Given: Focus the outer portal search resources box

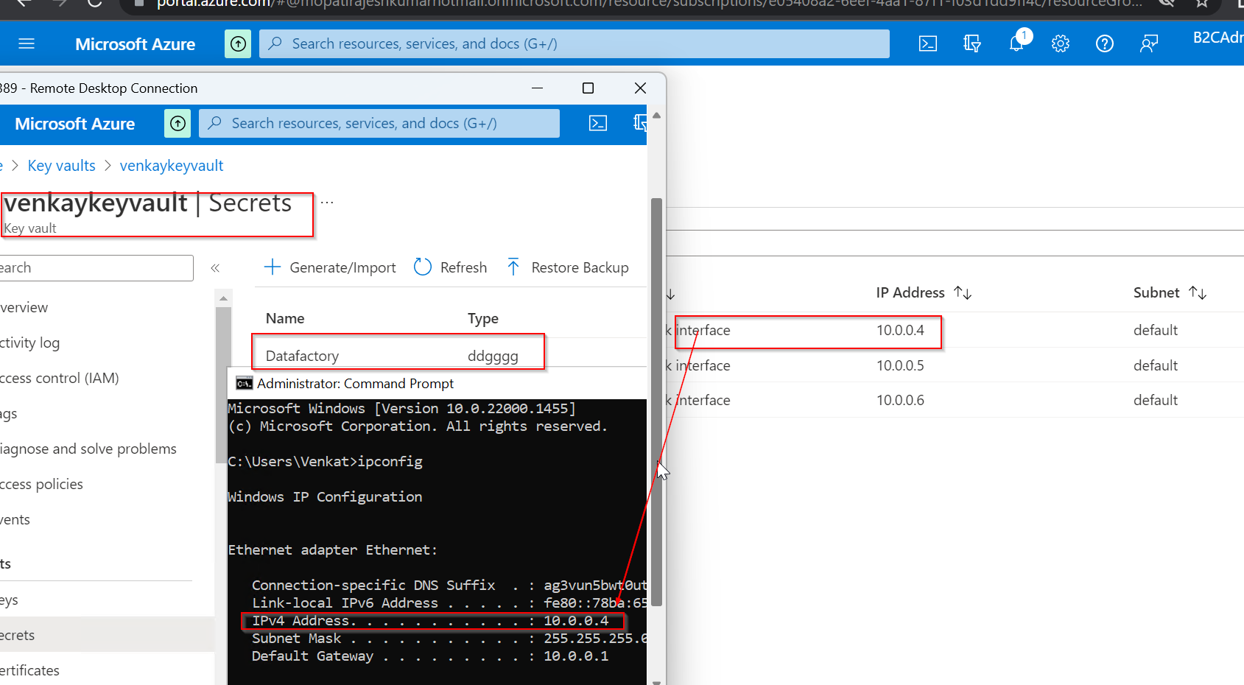Looking at the screenshot, I should (574, 44).
